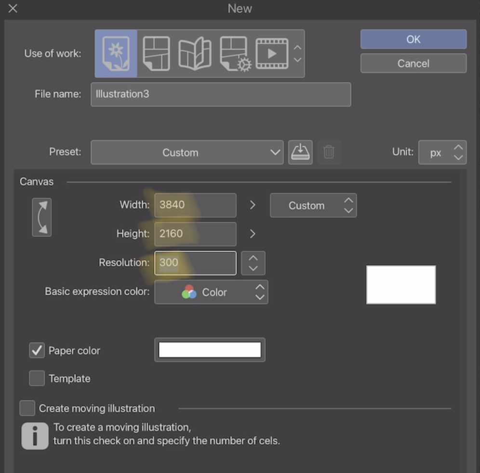Open the canvas size Custom dropdown
This screenshot has height=473, width=480.
(313, 205)
